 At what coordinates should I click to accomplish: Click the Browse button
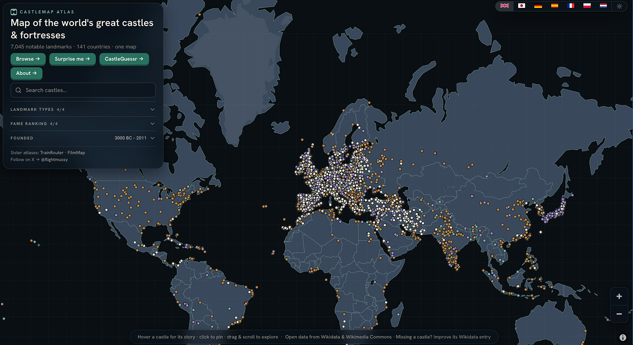coord(28,59)
